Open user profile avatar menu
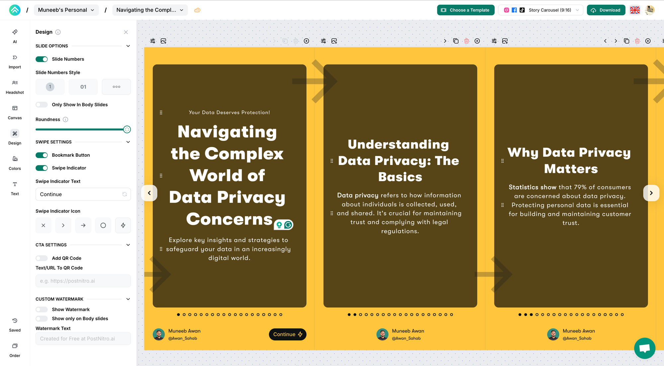Screen dimensions: 664x366 pos(650,10)
